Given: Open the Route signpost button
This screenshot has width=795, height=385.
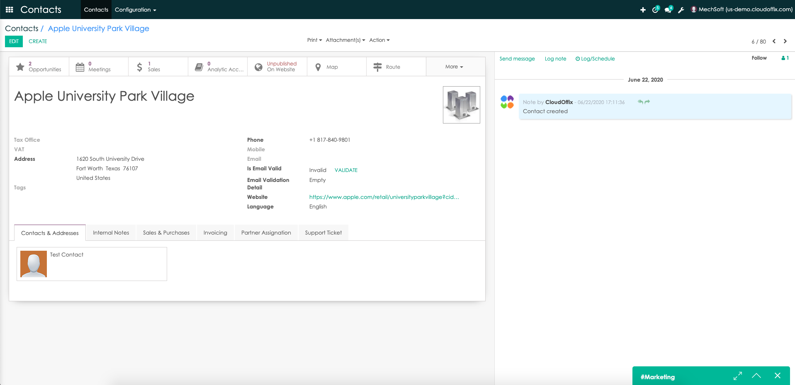Looking at the screenshot, I should click(396, 67).
